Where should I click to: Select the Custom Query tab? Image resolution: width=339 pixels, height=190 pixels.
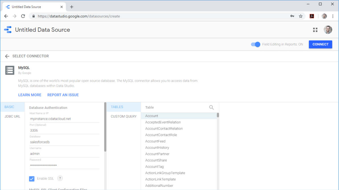coord(123,116)
